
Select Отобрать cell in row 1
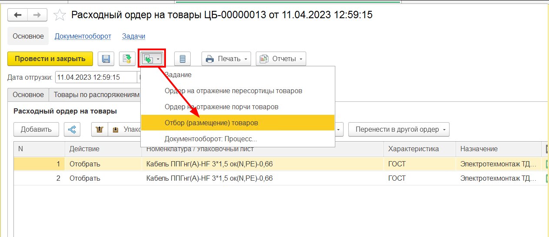103,164
